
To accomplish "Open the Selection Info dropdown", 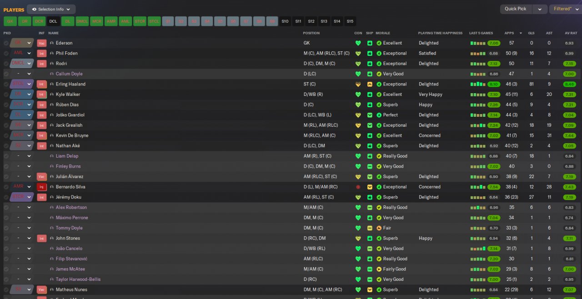I will [51, 9].
